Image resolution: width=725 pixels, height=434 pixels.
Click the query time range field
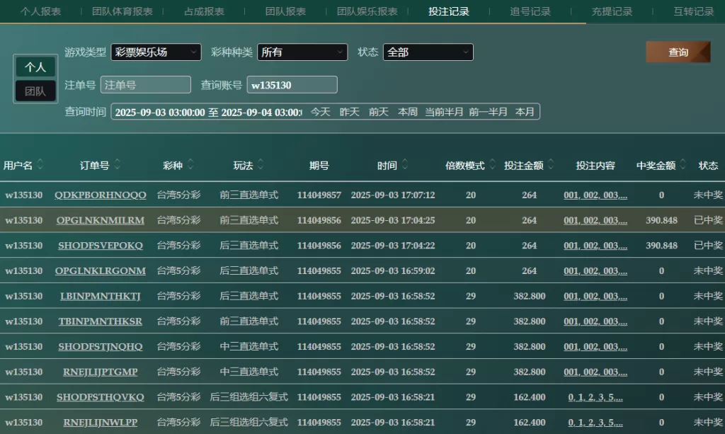(208, 112)
